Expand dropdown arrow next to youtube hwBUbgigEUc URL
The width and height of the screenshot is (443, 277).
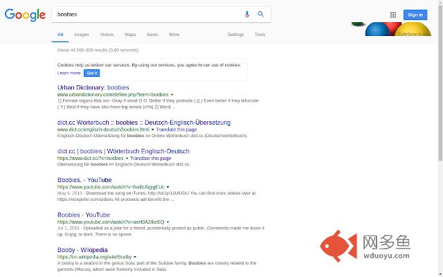pos(168,187)
